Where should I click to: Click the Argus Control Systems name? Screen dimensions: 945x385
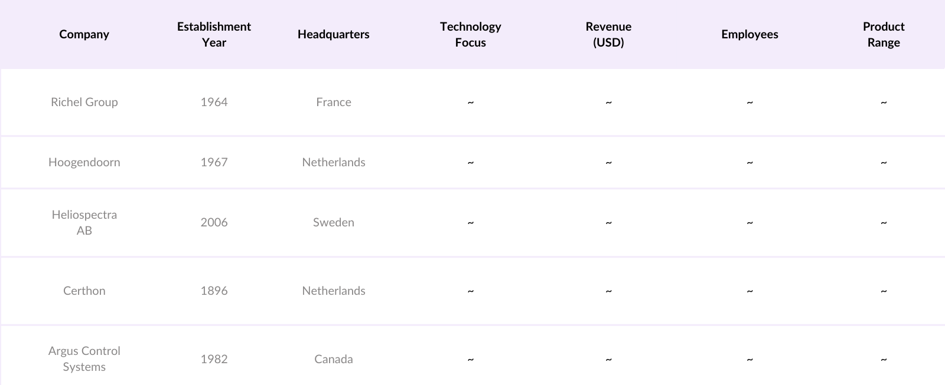(84, 358)
